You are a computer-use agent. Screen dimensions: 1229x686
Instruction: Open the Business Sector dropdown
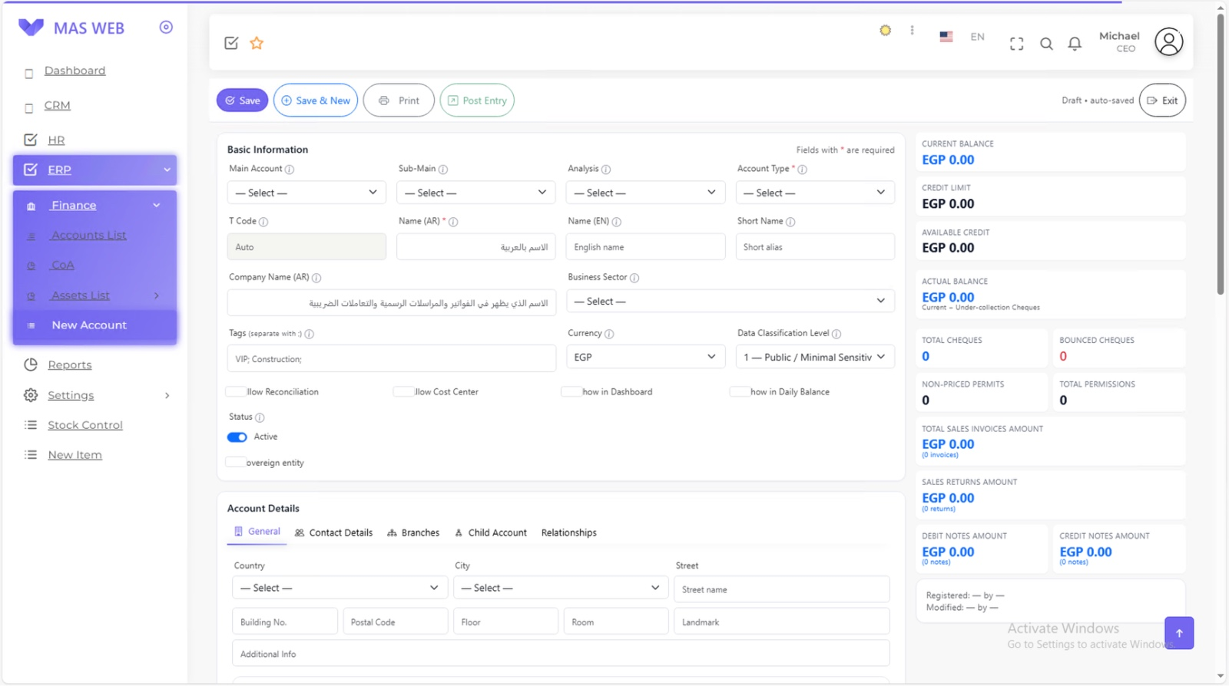730,302
